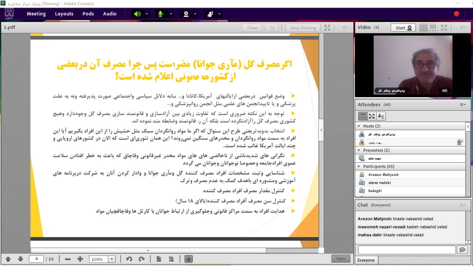Open the Layouts menu

(x=64, y=14)
